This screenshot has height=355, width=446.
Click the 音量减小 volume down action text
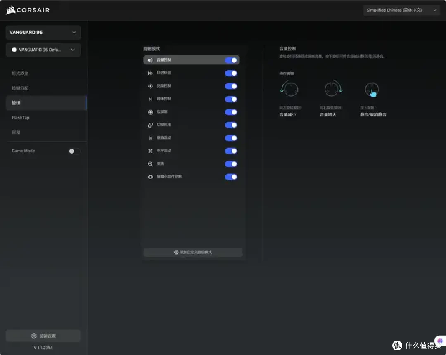pyautogui.click(x=287, y=115)
